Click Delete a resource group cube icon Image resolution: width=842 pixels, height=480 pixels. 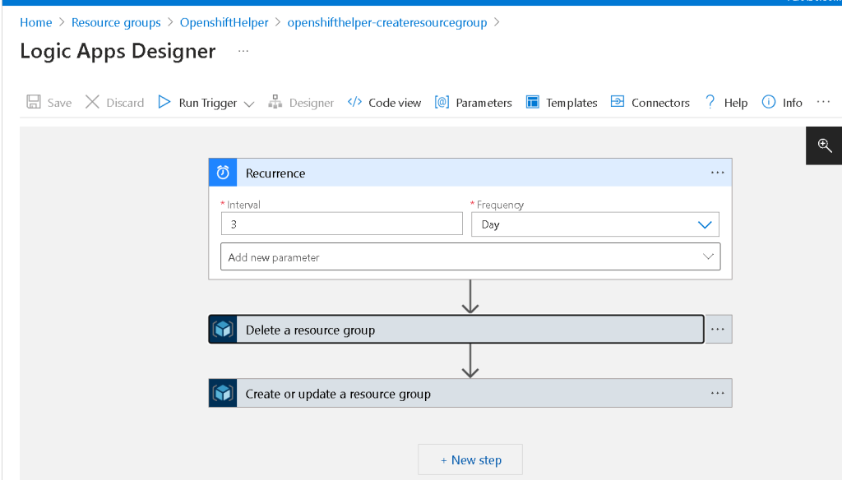(x=223, y=329)
